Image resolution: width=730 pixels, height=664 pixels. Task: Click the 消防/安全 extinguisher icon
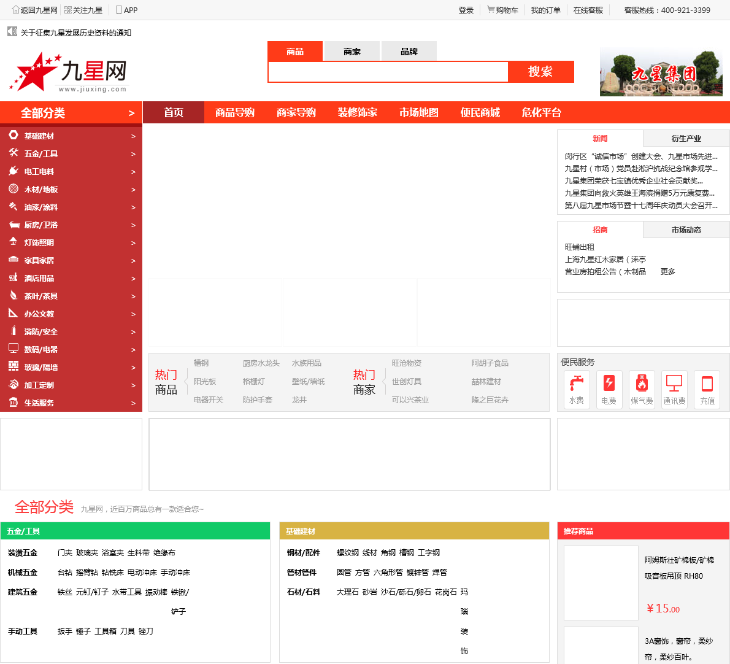point(13,331)
